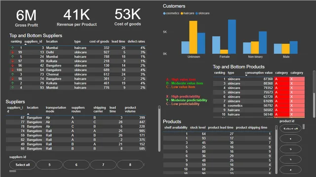
Task: Click the shelf availability column header
Action: (x=176, y=128)
